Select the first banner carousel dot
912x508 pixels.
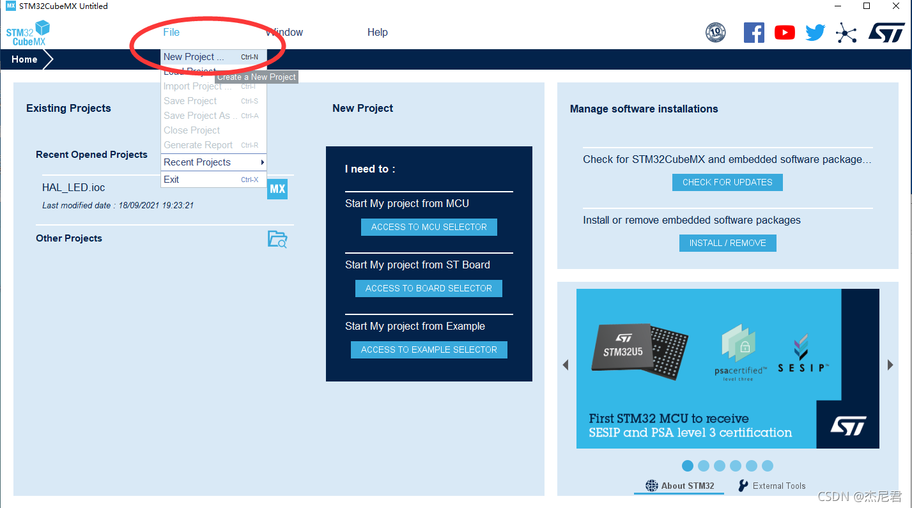[x=688, y=466]
